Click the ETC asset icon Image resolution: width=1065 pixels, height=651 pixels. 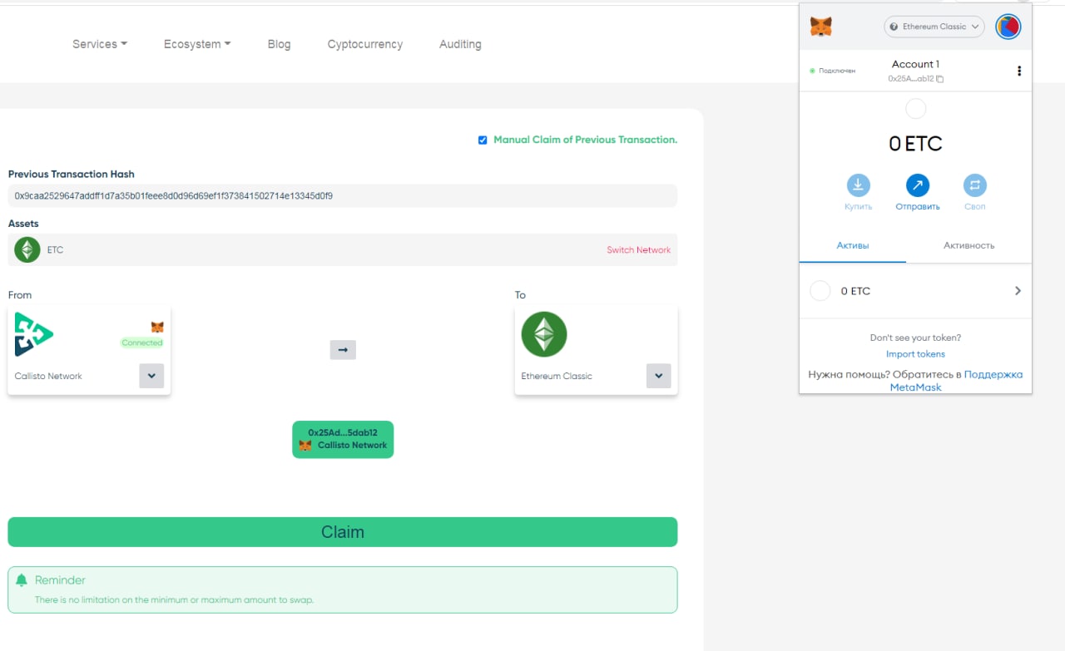pos(27,249)
